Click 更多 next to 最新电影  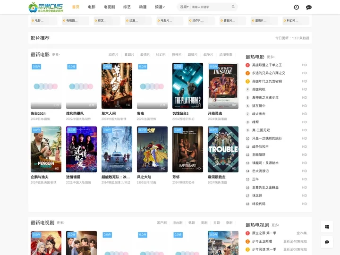pyautogui.click(x=56, y=55)
